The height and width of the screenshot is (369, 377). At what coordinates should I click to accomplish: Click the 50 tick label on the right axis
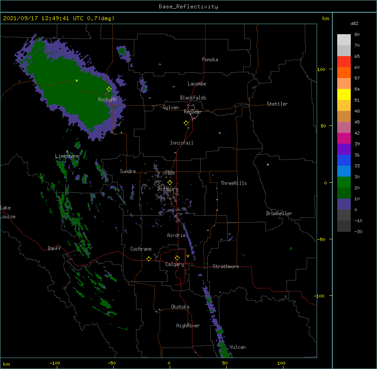point(323,126)
